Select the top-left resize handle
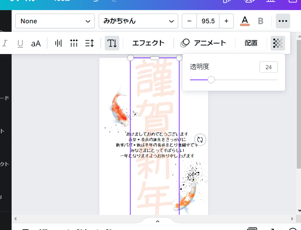 tap(130, 58)
